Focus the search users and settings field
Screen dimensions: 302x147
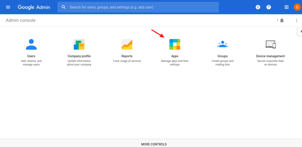click(x=138, y=7)
